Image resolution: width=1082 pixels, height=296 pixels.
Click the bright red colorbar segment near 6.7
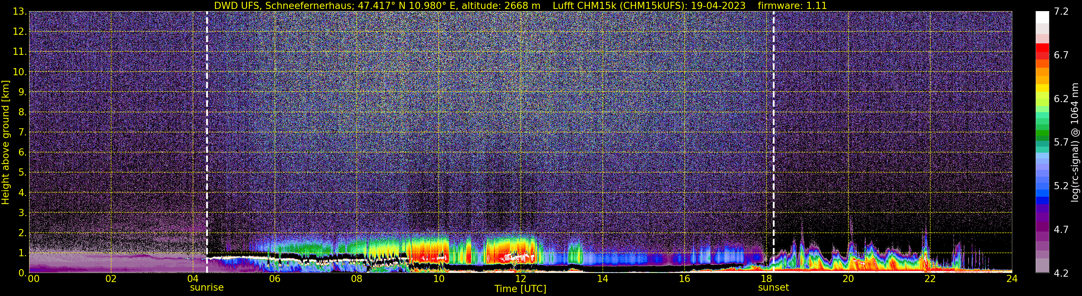(x=1042, y=48)
